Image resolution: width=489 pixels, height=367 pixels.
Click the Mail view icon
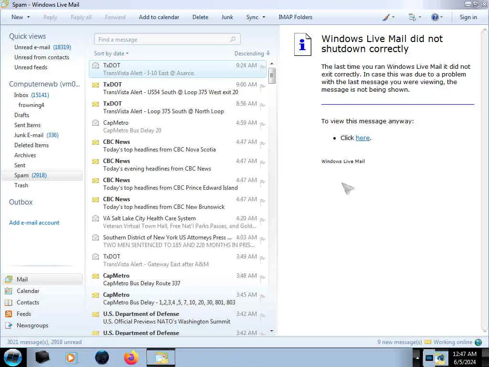click(9, 279)
